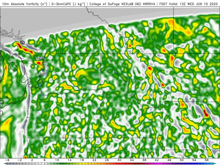Viewport: 220px width, 165px height.
Task: Click the '26' color scale tick label
Action: point(107,160)
